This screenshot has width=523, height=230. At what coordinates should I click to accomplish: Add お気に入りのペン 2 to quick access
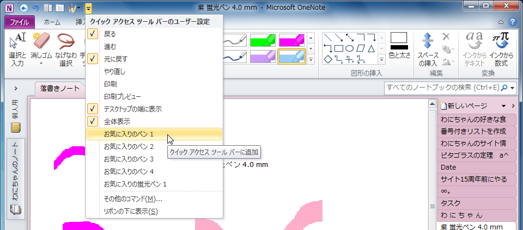pos(154,146)
